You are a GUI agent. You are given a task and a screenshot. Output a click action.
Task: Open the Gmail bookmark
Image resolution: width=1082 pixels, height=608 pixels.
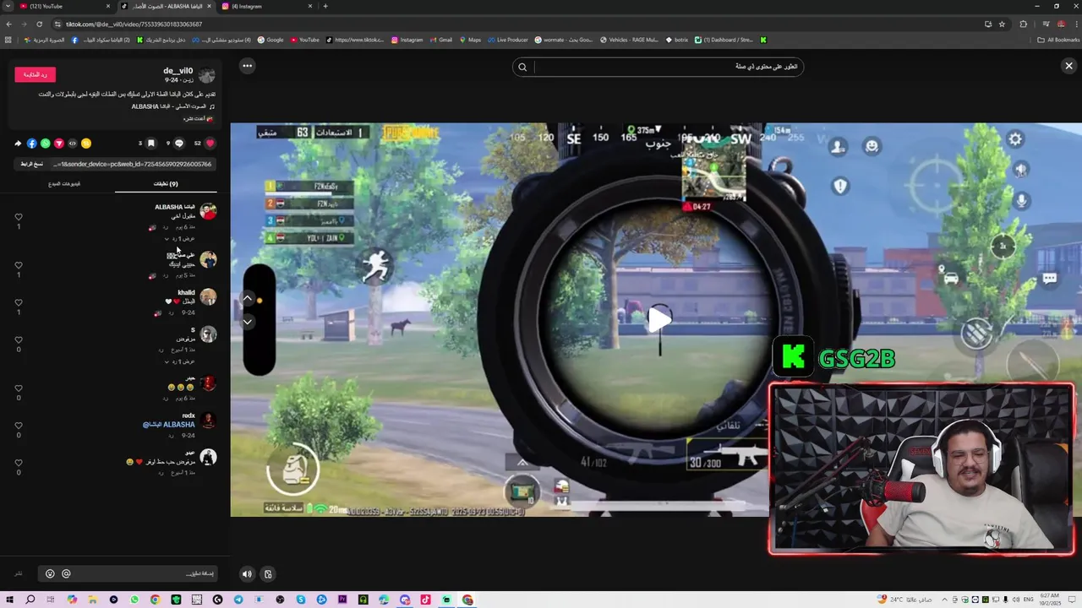click(440, 40)
